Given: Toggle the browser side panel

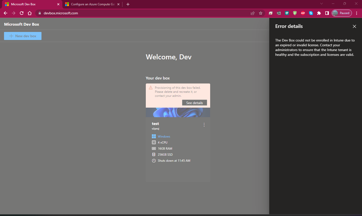Looking at the screenshot, I should [327, 13].
